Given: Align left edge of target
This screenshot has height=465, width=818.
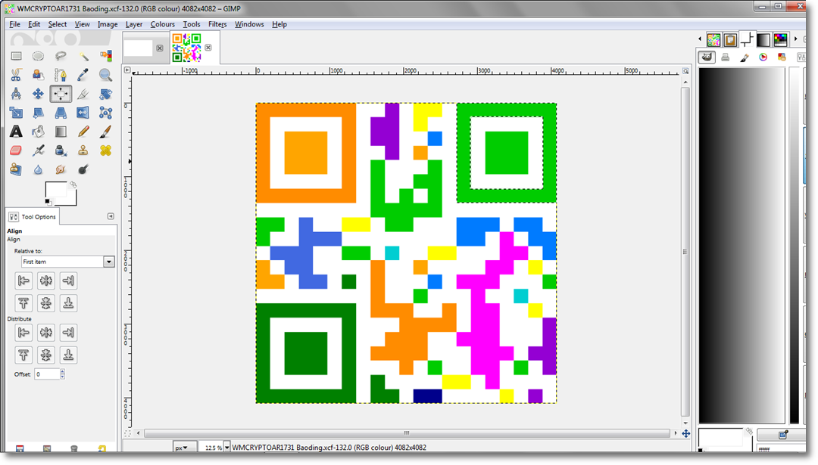Looking at the screenshot, I should click(23, 281).
